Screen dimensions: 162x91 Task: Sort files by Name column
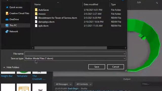point(37,5)
